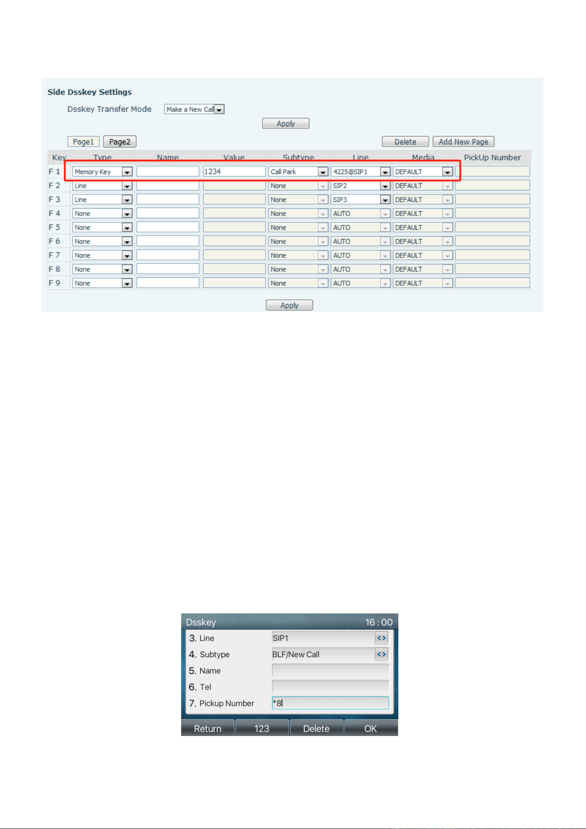The width and height of the screenshot is (586, 829).
Task: Click the Pickup Number field containing *8
Action: click(x=330, y=703)
